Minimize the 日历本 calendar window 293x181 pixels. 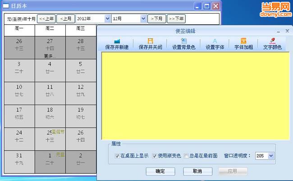coord(198,6)
